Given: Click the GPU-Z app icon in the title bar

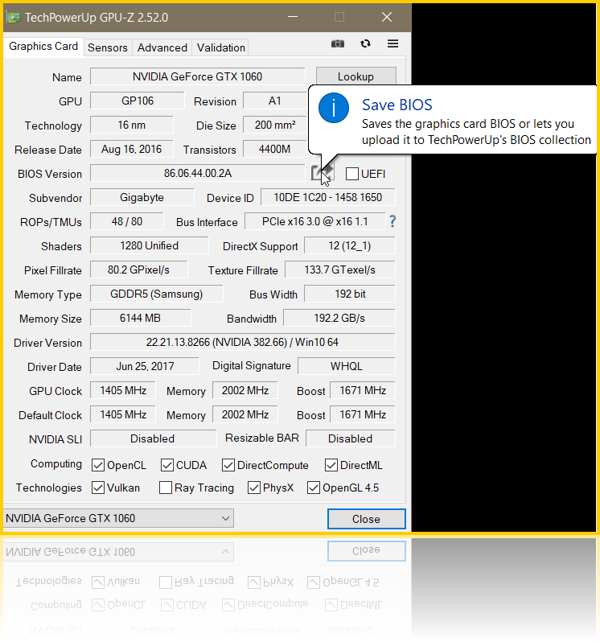Looking at the screenshot, I should pyautogui.click(x=14, y=17).
